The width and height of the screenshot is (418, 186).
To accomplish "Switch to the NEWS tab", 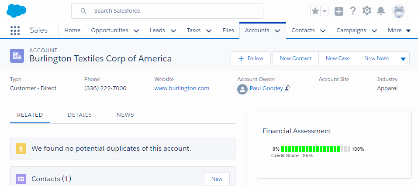I will point(125,115).
